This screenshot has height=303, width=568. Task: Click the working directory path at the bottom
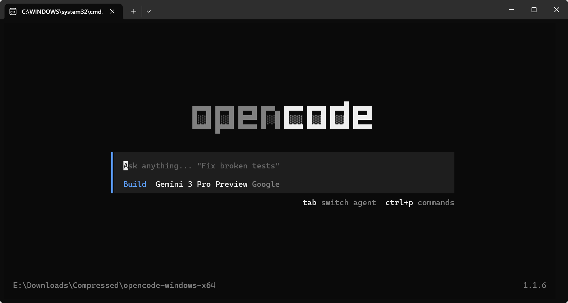pyautogui.click(x=114, y=285)
